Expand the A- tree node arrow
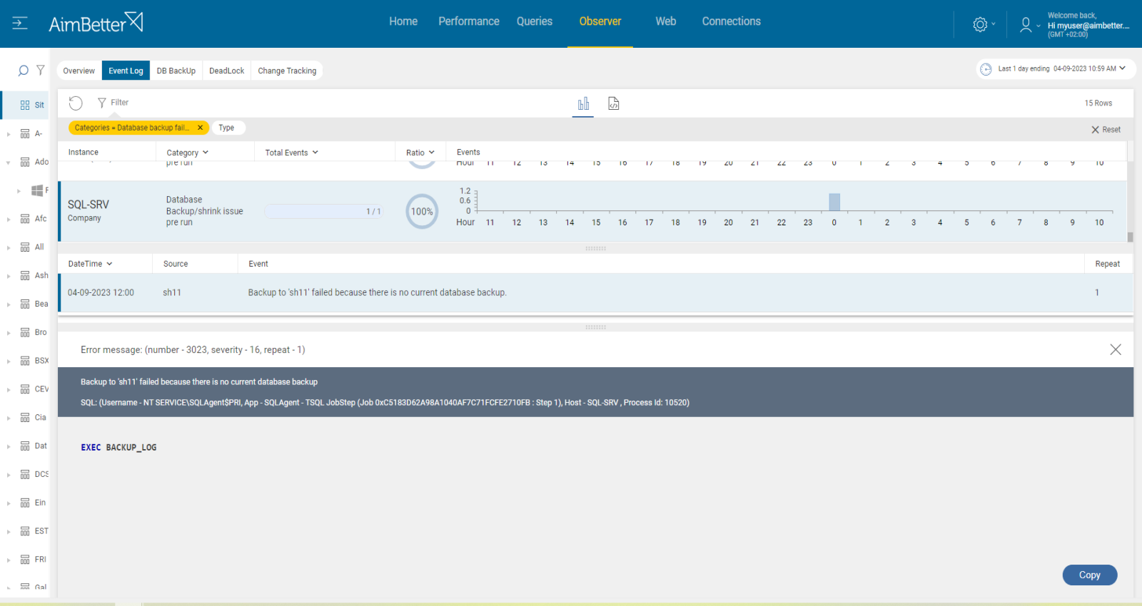This screenshot has height=606, width=1142. point(9,134)
